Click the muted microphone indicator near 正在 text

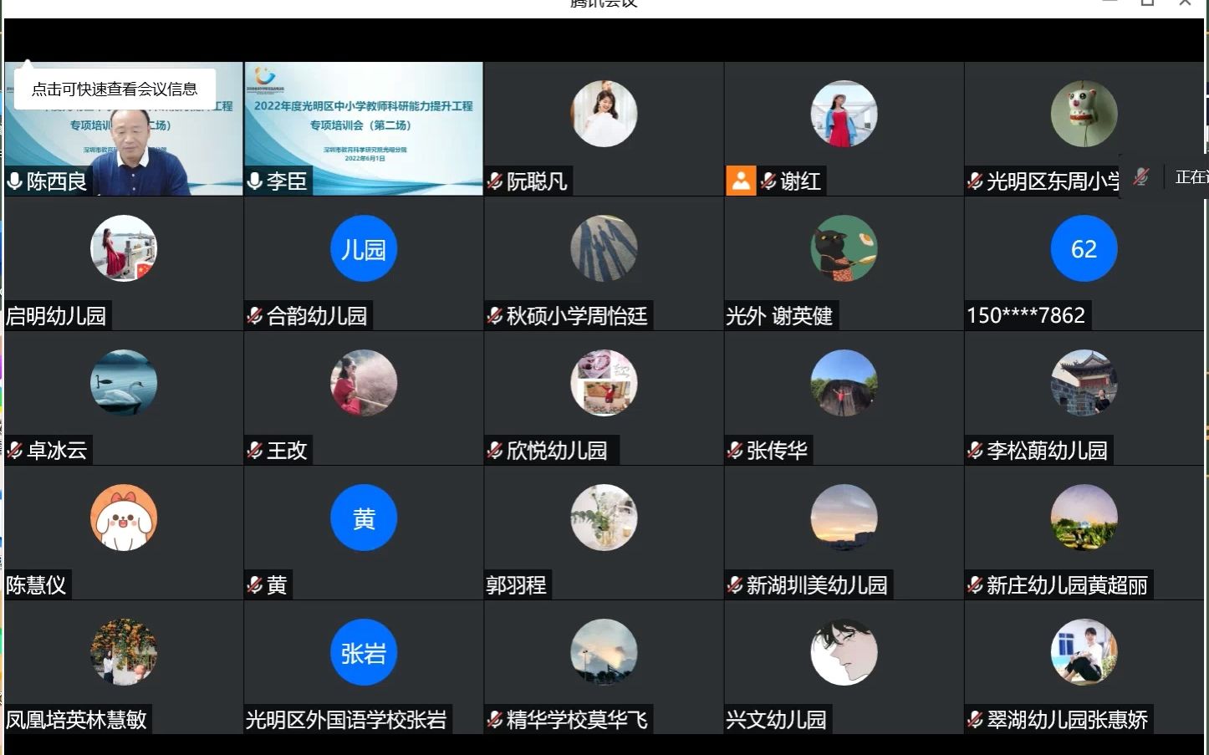pyautogui.click(x=1140, y=176)
